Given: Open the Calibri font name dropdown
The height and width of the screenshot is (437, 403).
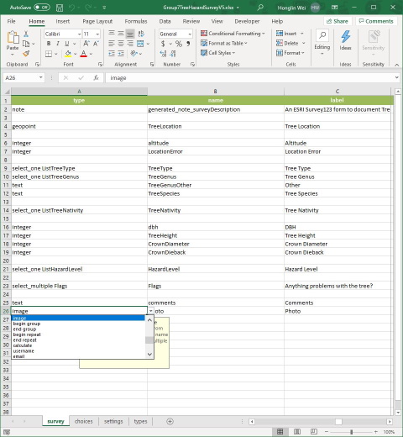Looking at the screenshot, I should pyautogui.click(x=79, y=34).
